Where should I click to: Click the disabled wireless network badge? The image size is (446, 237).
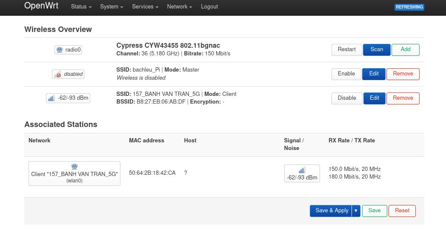[x=68, y=74]
